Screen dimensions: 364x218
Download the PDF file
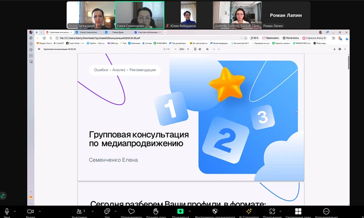click(335, 49)
